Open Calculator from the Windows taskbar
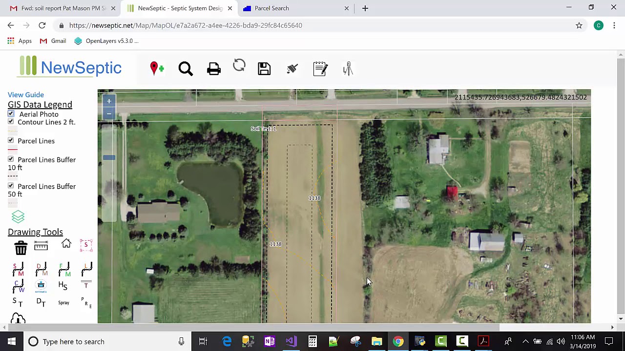The width and height of the screenshot is (625, 351). click(312, 341)
